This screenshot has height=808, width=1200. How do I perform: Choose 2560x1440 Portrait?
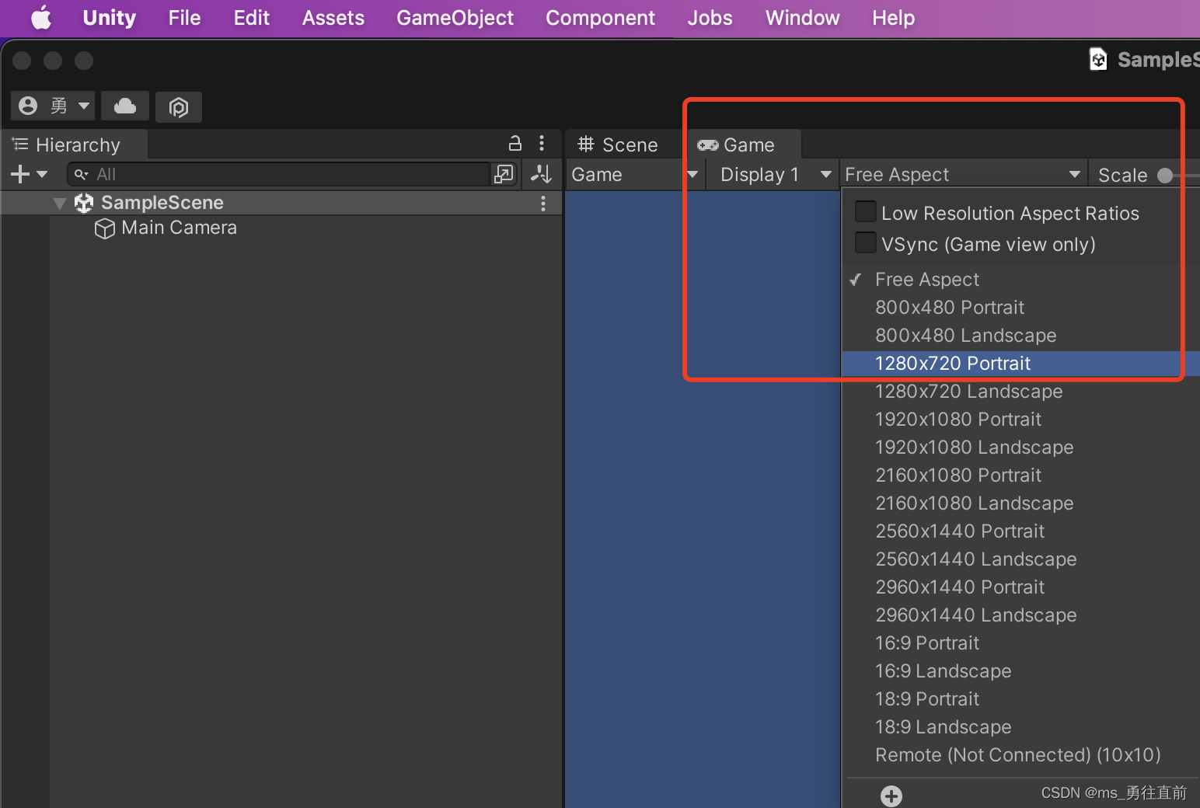coord(1020,531)
